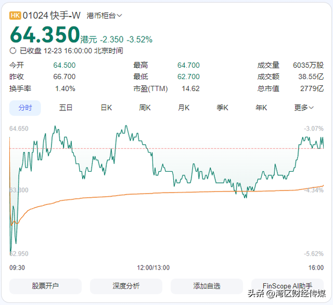
Task: Select the 分时 chart tab
Action: pyautogui.click(x=25, y=108)
